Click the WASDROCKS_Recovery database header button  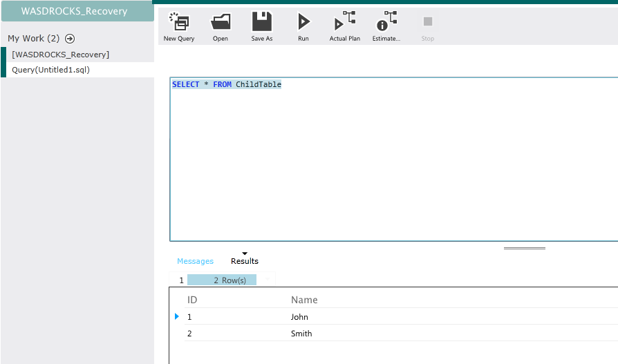(x=75, y=11)
